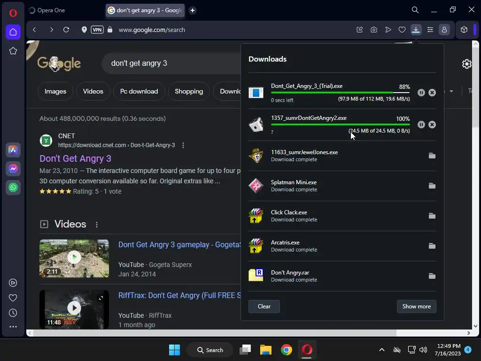Image resolution: width=481 pixels, height=361 pixels.
Task: Show 11633_sumrJewelJones.exe in folder
Action: pyautogui.click(x=432, y=156)
